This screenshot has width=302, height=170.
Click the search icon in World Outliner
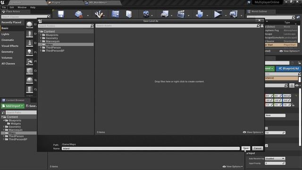(293, 17)
